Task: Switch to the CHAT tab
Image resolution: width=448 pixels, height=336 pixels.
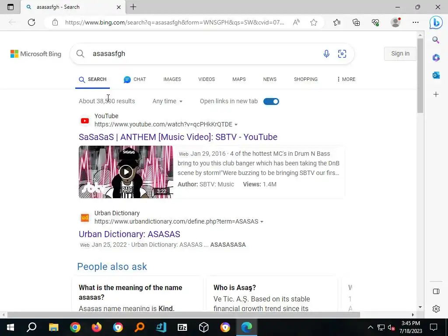Action: (135, 80)
